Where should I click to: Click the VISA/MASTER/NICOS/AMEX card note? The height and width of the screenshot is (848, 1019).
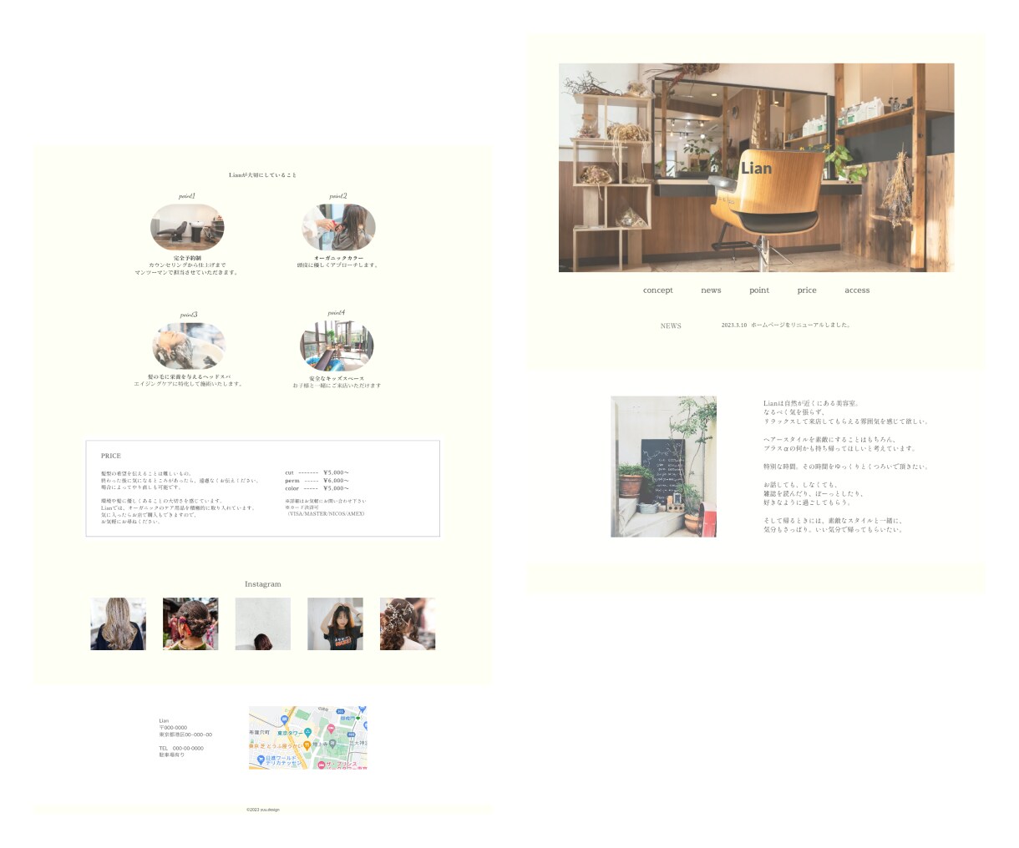click(326, 514)
